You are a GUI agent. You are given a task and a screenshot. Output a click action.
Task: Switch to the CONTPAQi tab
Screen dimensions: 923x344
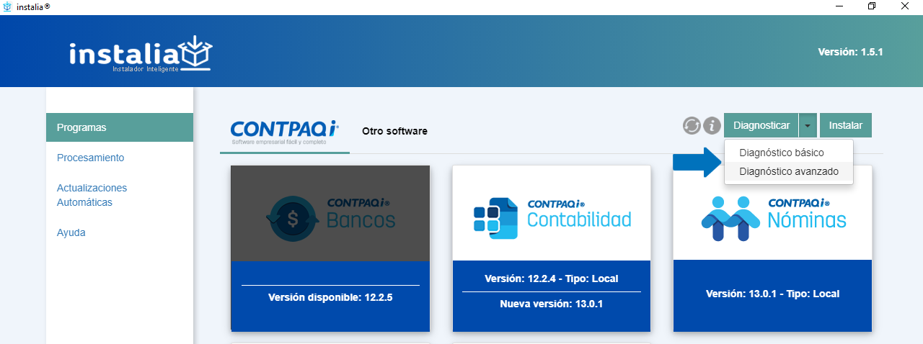tap(284, 132)
